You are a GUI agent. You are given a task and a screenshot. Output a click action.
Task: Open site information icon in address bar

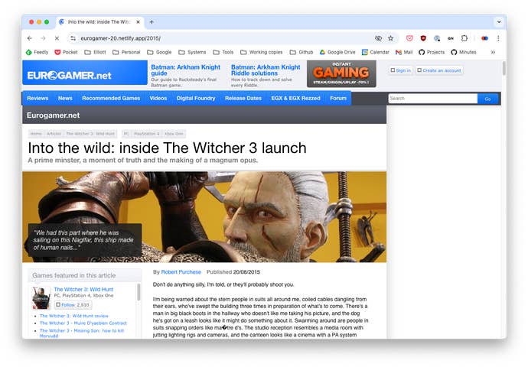(73, 38)
